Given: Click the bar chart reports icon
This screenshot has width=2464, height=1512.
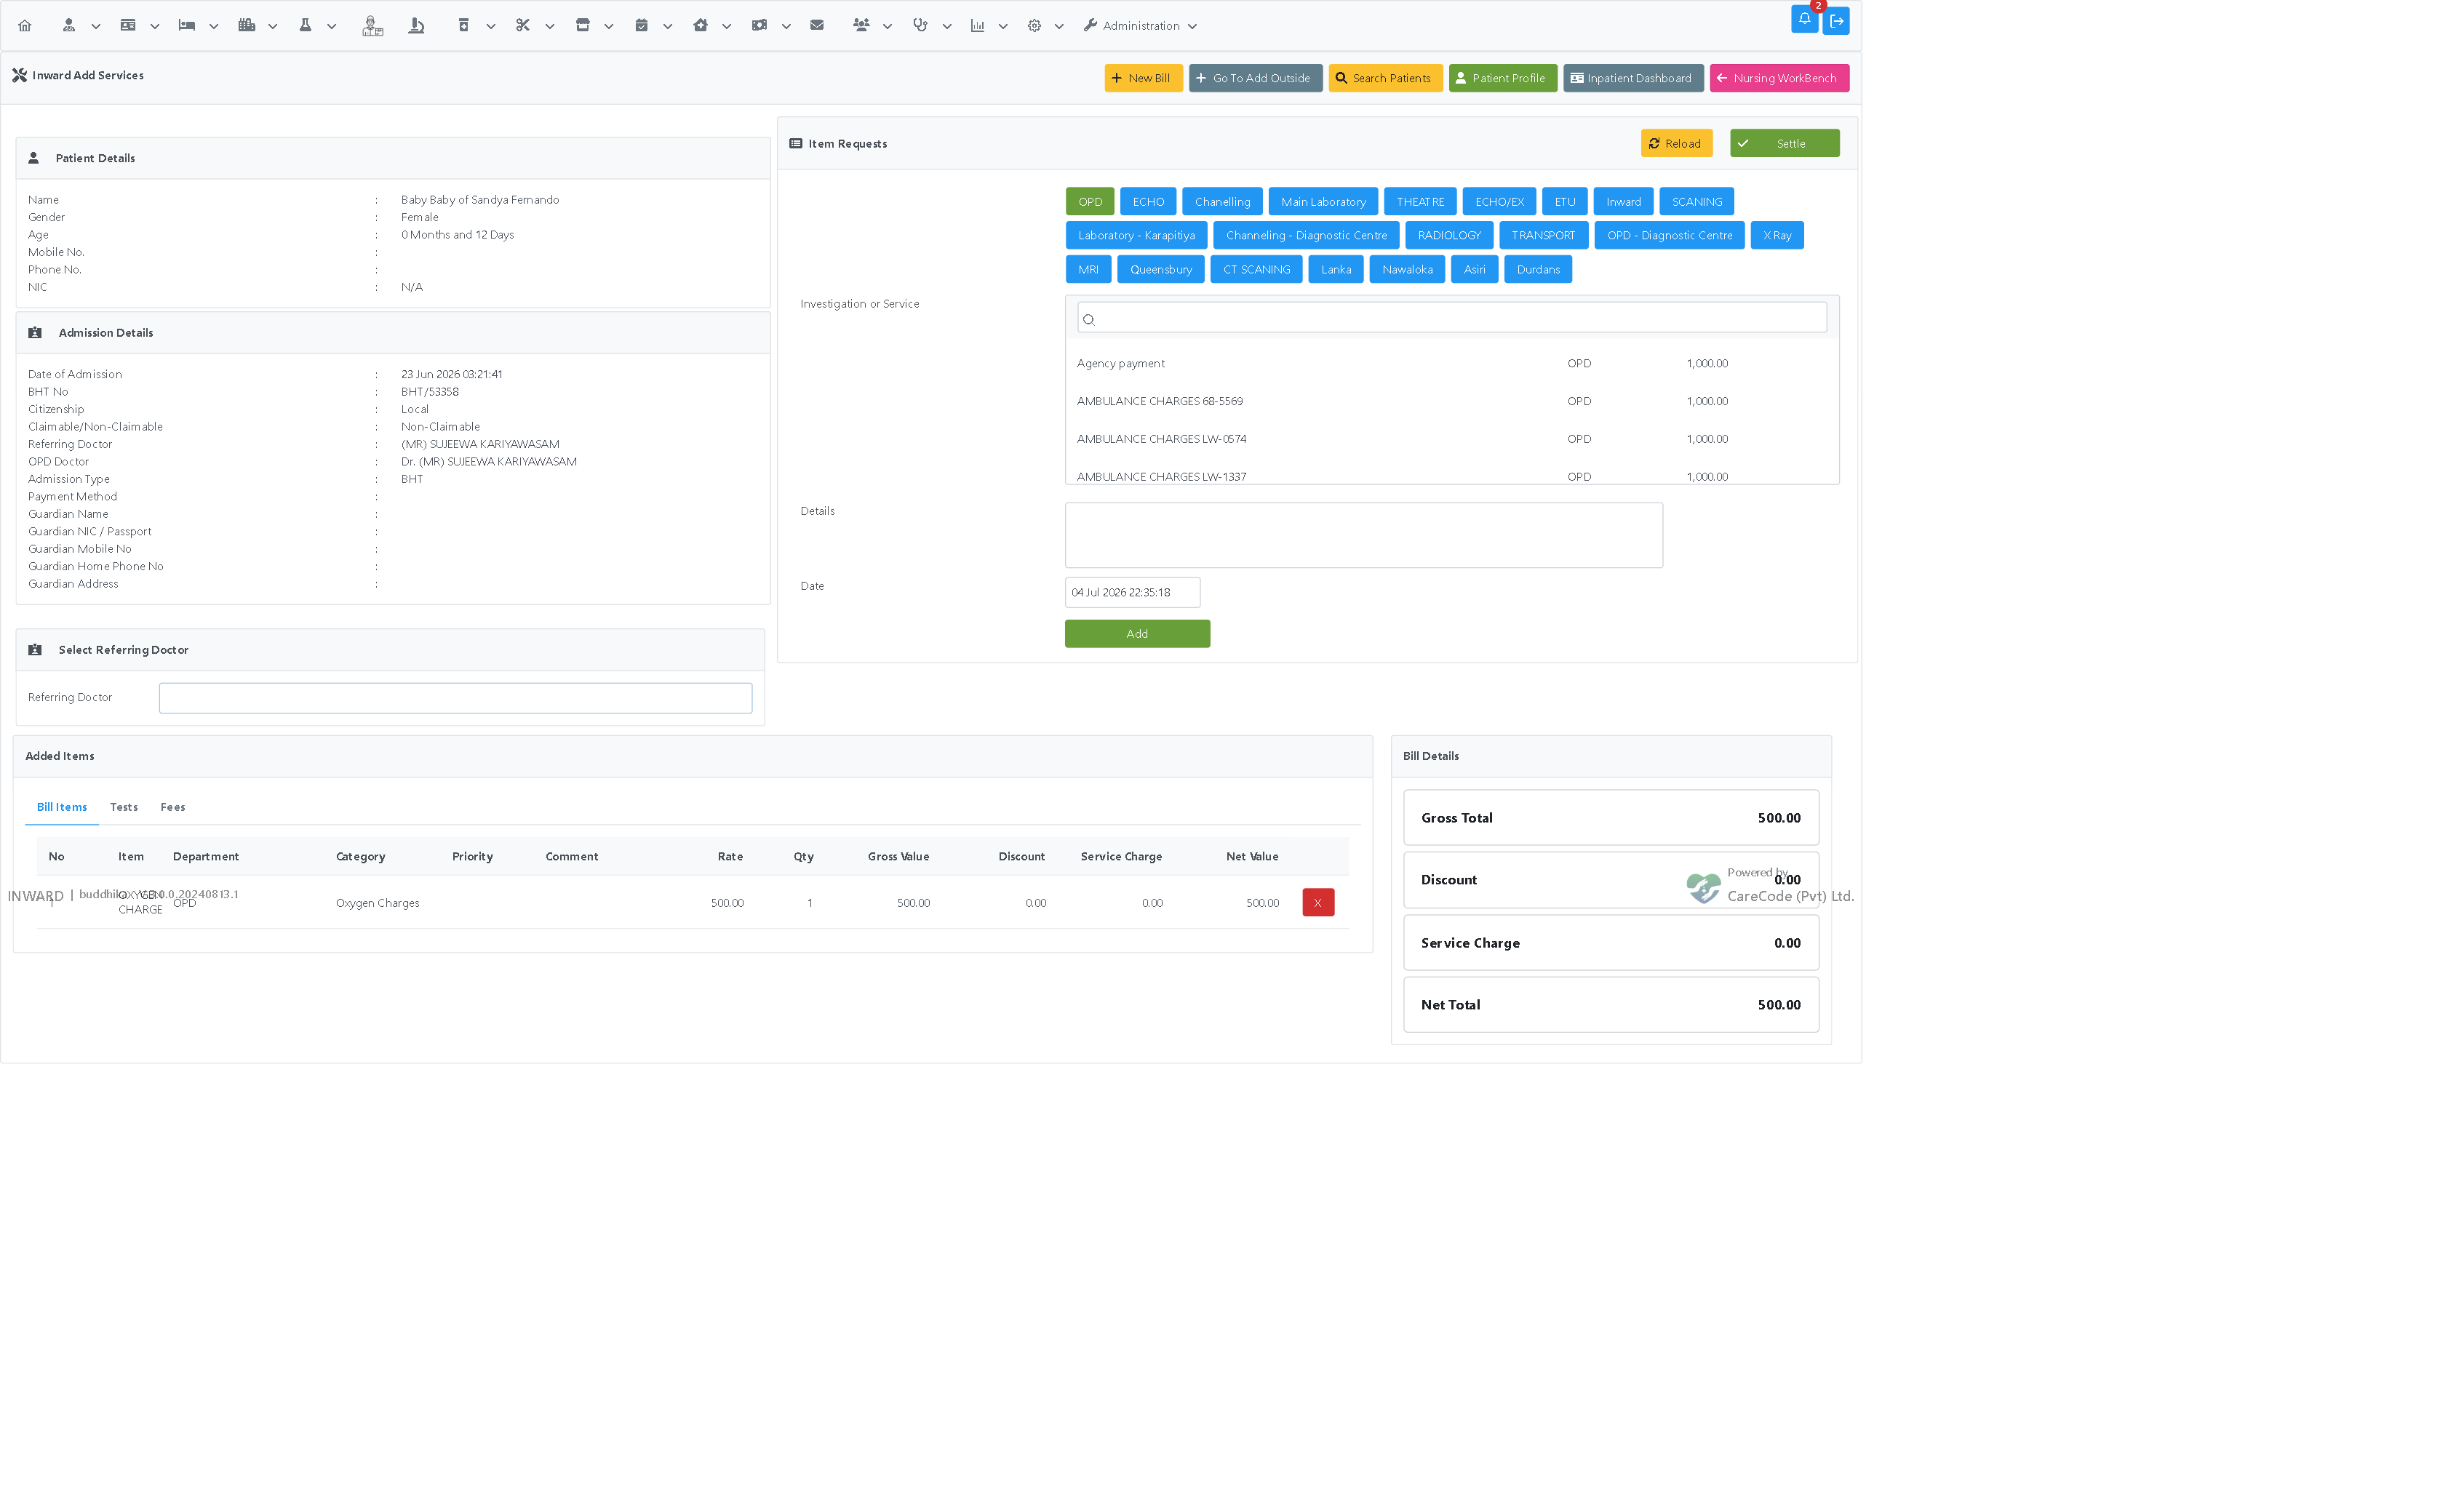Looking at the screenshot, I should pyautogui.click(x=978, y=26).
